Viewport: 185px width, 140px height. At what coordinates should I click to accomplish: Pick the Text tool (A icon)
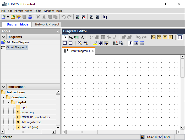[82, 37]
